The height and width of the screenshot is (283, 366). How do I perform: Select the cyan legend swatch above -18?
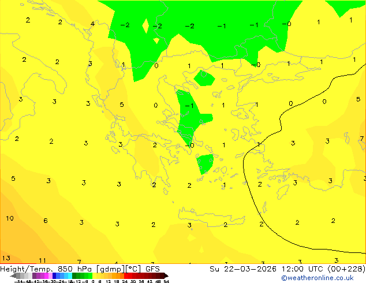(x=70, y=276)
